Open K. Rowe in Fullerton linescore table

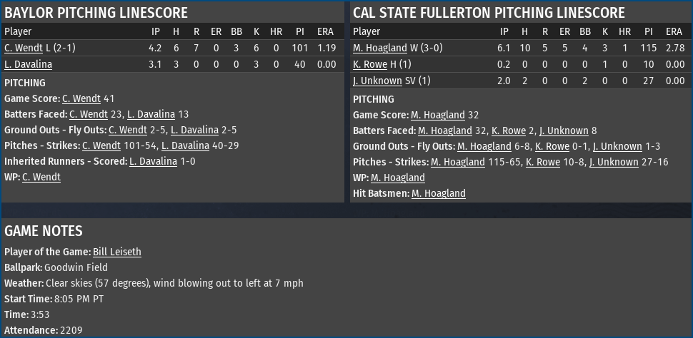tap(370, 64)
